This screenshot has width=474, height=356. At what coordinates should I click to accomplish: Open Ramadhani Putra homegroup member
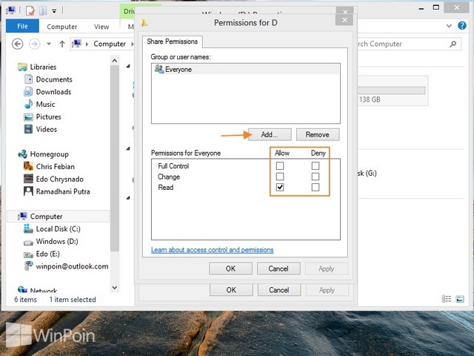point(63,191)
